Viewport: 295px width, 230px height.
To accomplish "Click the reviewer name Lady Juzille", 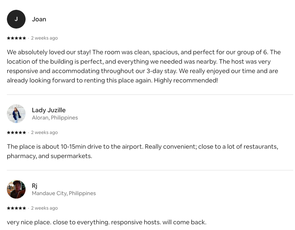I will [x=49, y=110].
